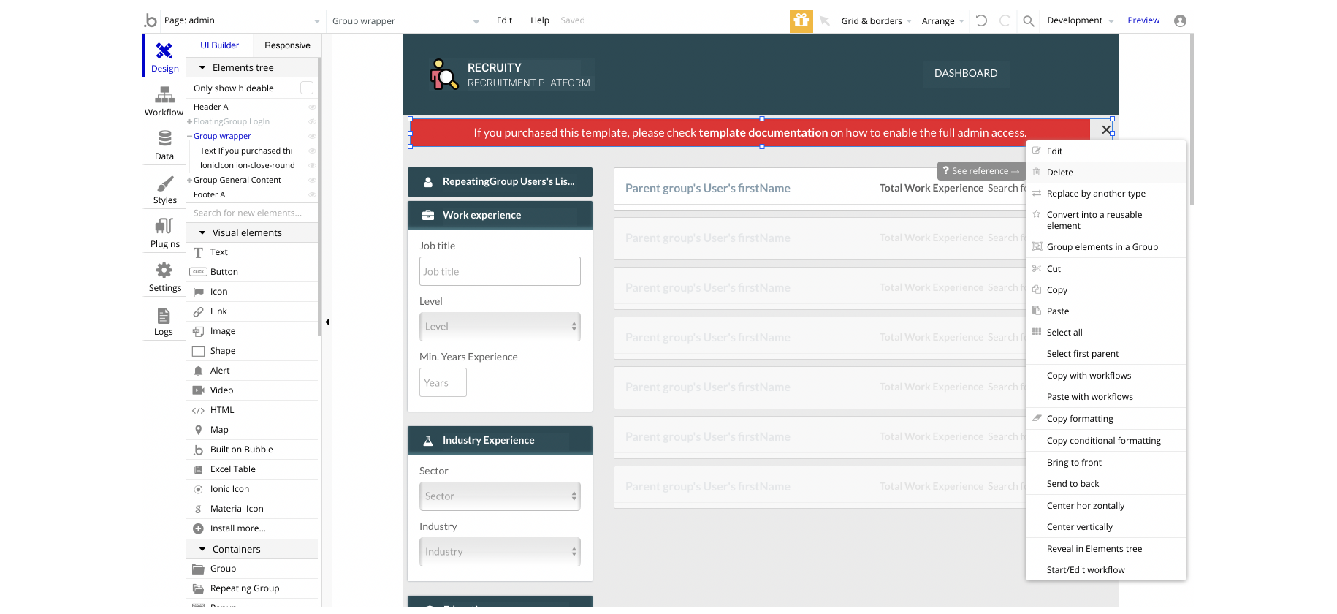Open the Development version dropdown

[x=1081, y=20]
